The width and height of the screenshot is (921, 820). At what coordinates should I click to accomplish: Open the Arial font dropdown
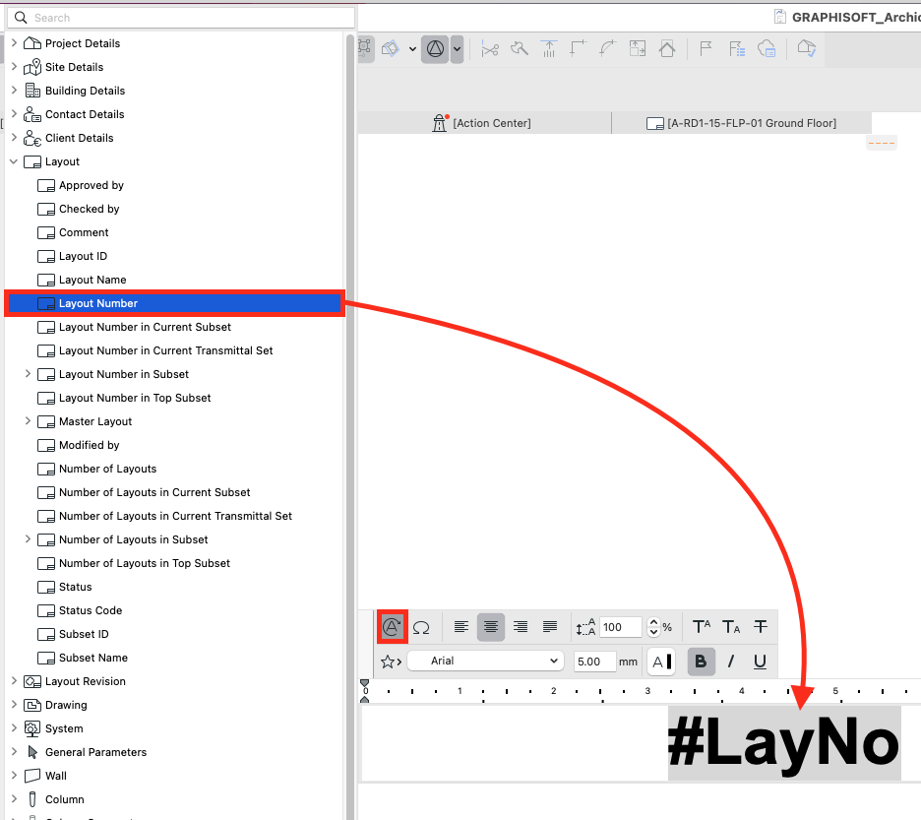click(x=485, y=662)
